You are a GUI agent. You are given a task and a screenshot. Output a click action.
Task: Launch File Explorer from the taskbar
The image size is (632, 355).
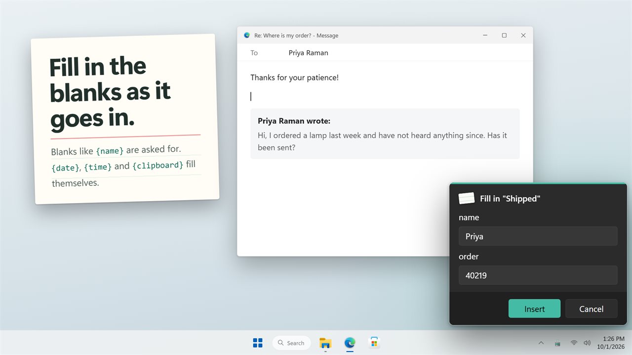tap(325, 343)
